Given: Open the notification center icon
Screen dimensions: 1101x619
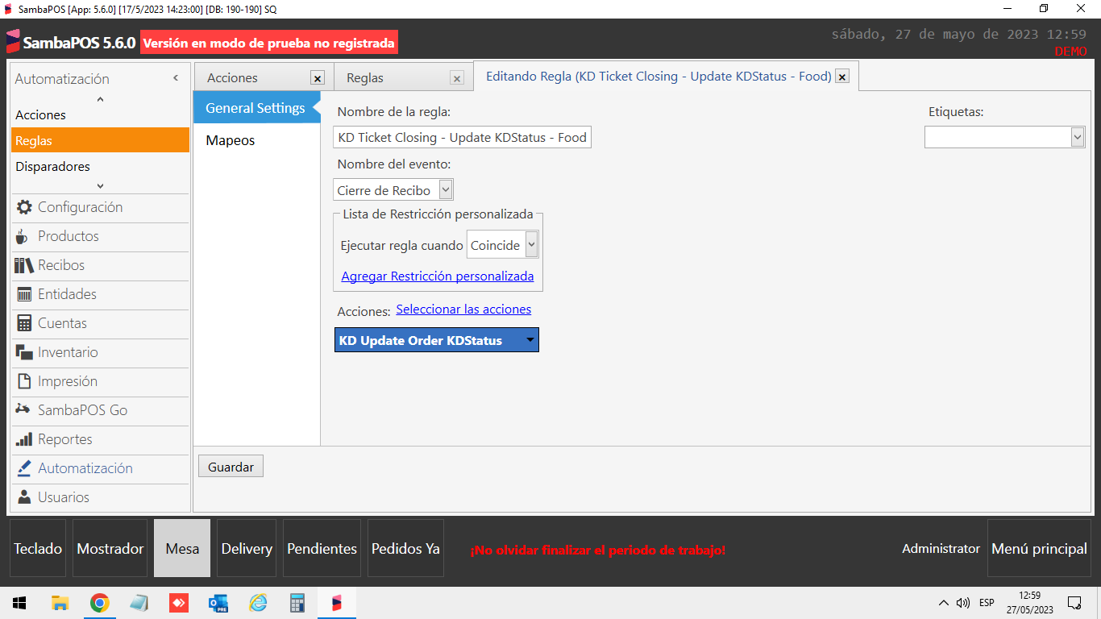Looking at the screenshot, I should [x=1074, y=603].
